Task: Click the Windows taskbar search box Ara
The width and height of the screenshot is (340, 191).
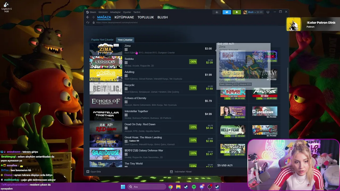Action: [146, 187]
